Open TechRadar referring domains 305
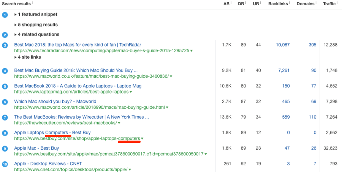The height and width of the screenshot is (172, 342). [313, 45]
